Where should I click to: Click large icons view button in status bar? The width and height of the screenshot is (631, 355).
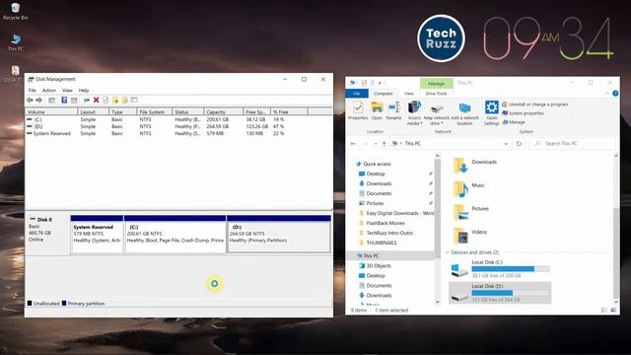(613, 310)
